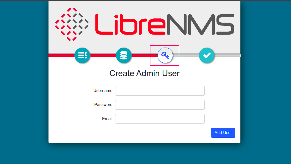Image resolution: width=291 pixels, height=164 pixels.
Task: Click the Email label
Action: 107,119
